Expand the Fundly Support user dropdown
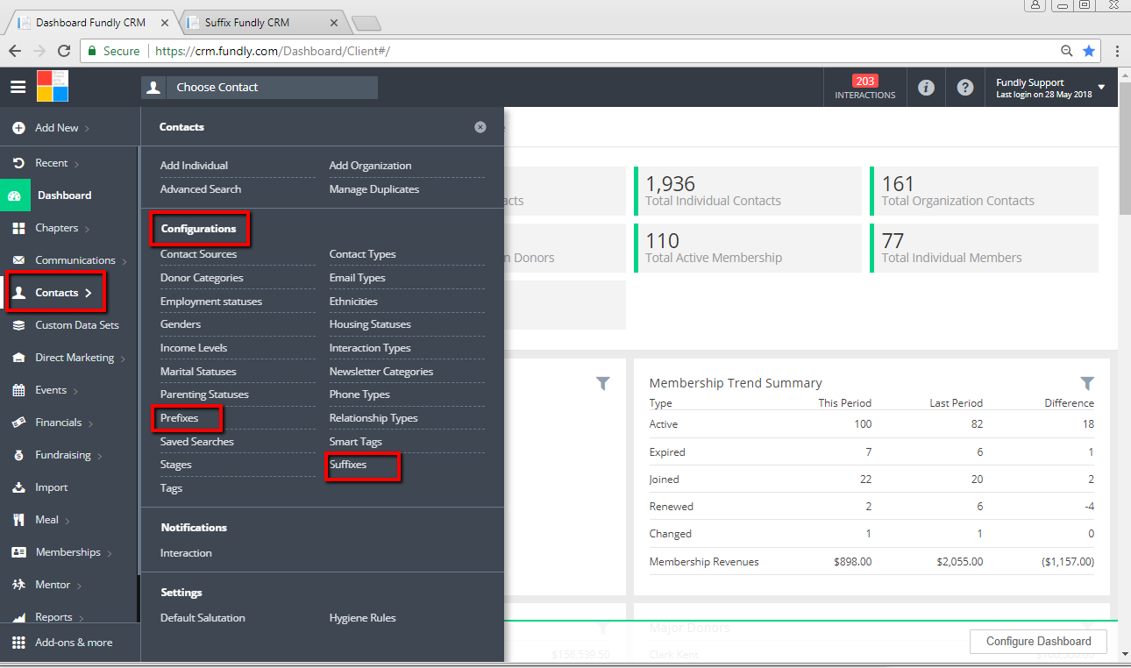 [x=1101, y=88]
